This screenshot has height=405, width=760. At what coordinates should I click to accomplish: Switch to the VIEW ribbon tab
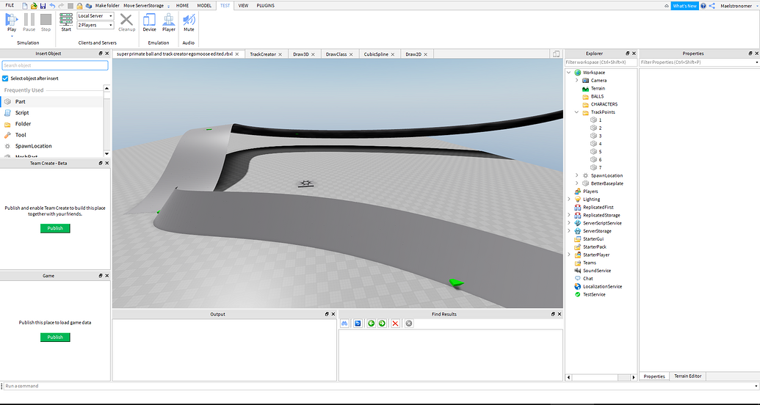click(243, 6)
